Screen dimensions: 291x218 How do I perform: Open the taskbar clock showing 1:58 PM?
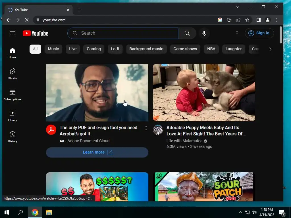(267, 212)
